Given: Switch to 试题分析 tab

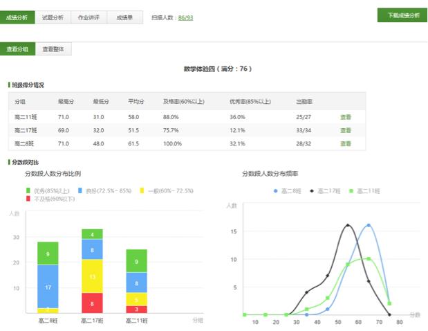Looking at the screenshot, I should [x=53, y=17].
